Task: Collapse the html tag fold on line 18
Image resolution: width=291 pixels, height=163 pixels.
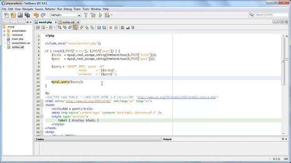Action: 42,101
